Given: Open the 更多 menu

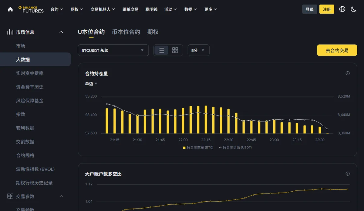Looking at the screenshot, I should click(211, 9).
